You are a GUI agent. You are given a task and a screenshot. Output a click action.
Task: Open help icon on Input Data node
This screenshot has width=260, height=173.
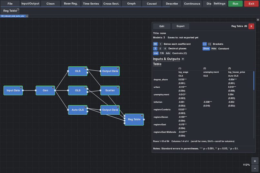(x=21, y=87)
